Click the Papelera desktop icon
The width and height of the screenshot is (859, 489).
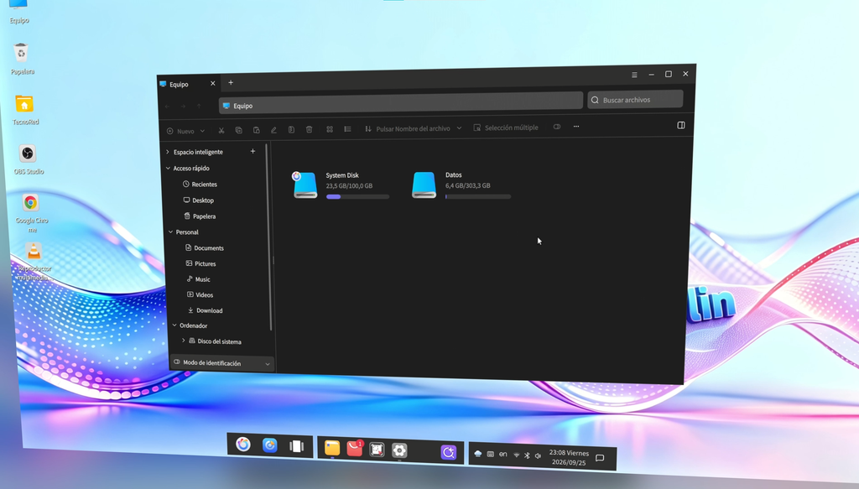21,60
